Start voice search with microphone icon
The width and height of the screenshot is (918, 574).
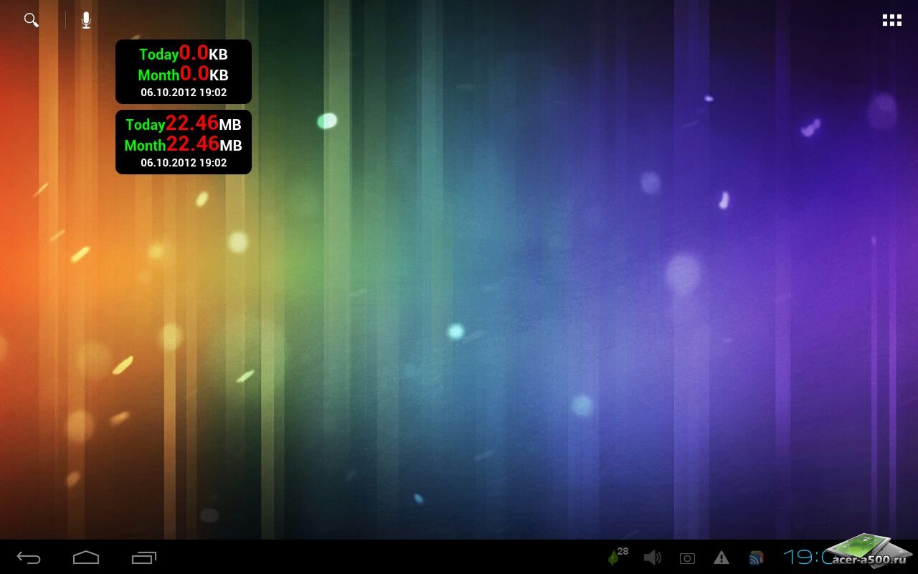86,20
